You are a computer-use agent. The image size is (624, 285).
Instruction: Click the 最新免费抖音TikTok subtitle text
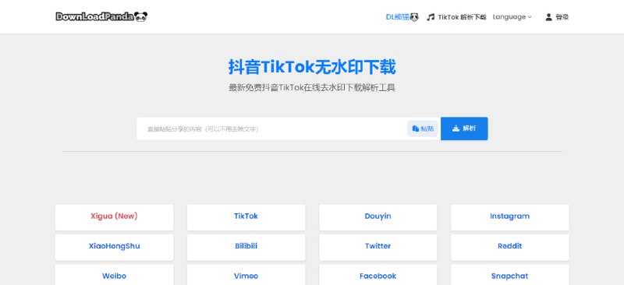311,88
